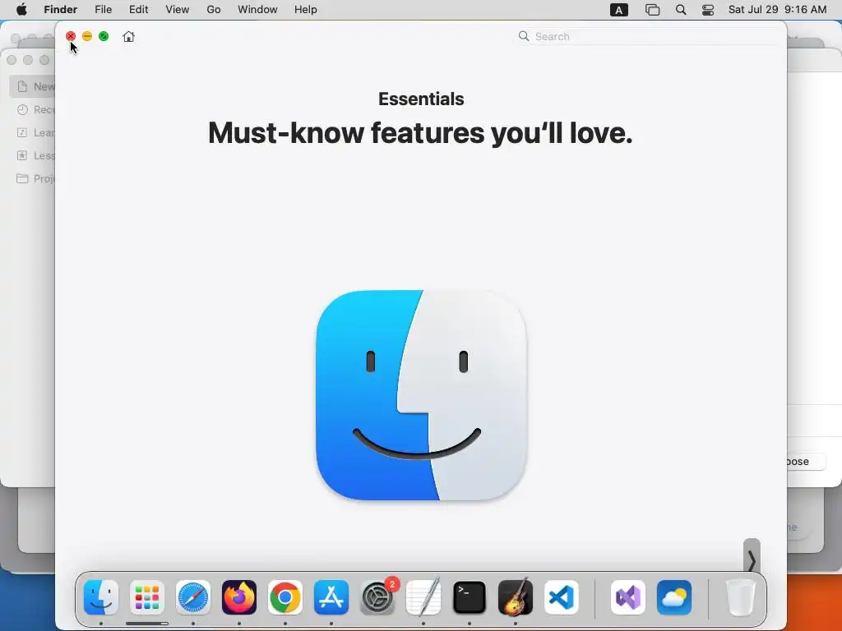Click the large Finder face image

421,395
